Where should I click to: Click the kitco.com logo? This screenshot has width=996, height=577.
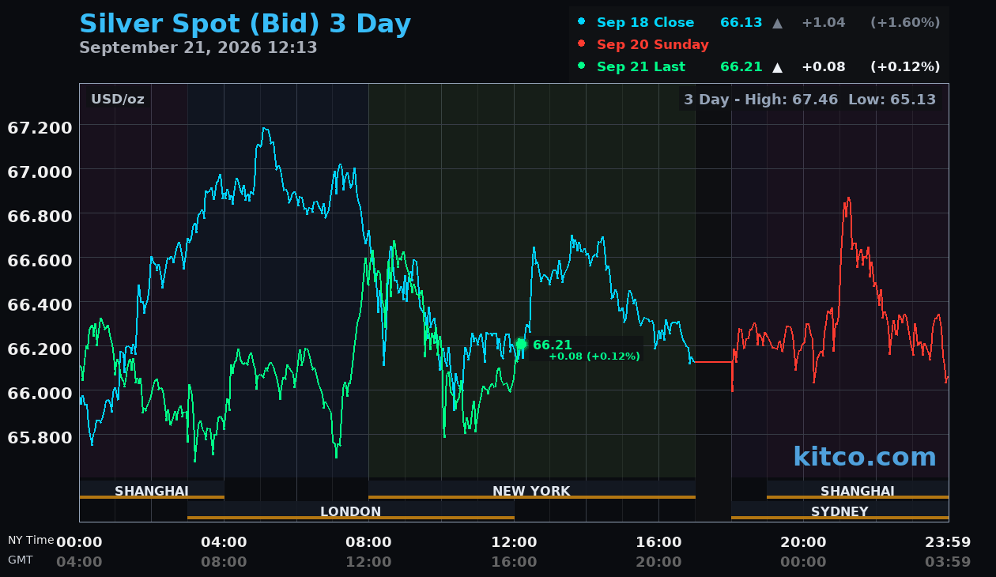pos(865,456)
